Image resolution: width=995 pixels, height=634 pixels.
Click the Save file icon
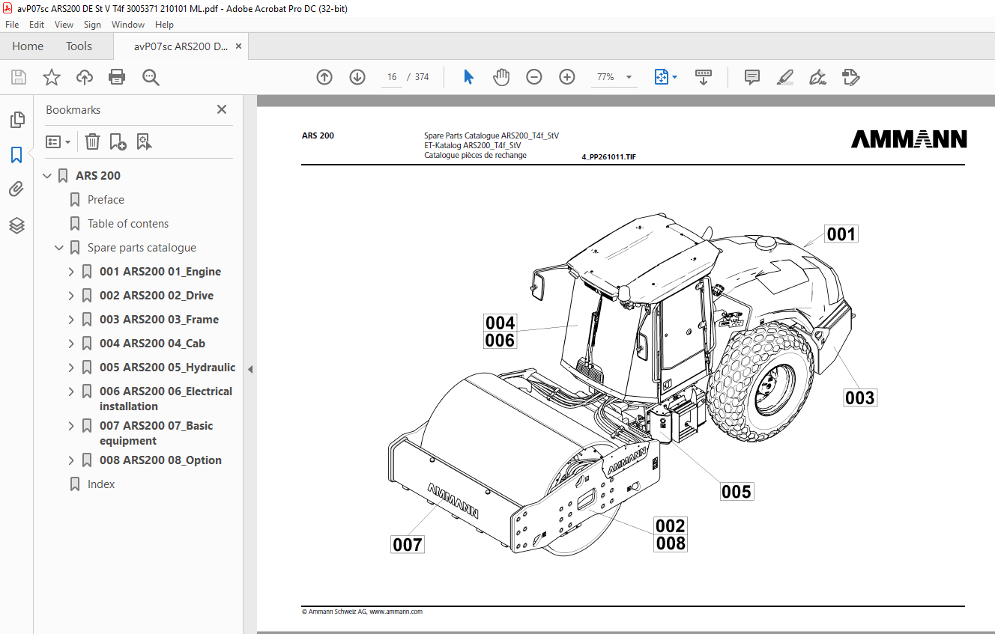(19, 77)
